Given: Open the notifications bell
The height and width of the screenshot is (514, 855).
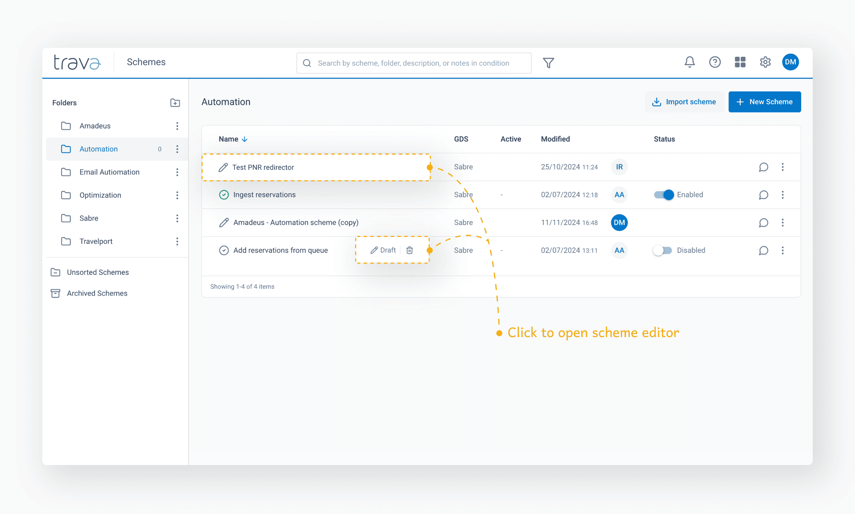Looking at the screenshot, I should pos(689,62).
